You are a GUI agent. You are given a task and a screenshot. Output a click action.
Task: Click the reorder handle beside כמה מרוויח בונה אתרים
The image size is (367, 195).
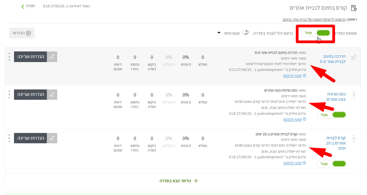[x=354, y=95]
